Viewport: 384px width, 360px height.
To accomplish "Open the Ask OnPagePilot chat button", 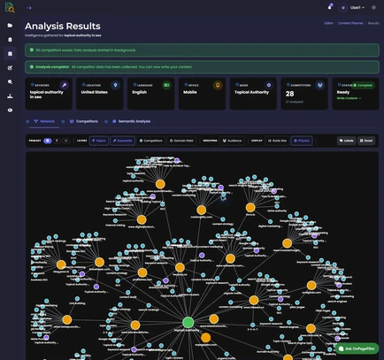I will tap(357, 349).
